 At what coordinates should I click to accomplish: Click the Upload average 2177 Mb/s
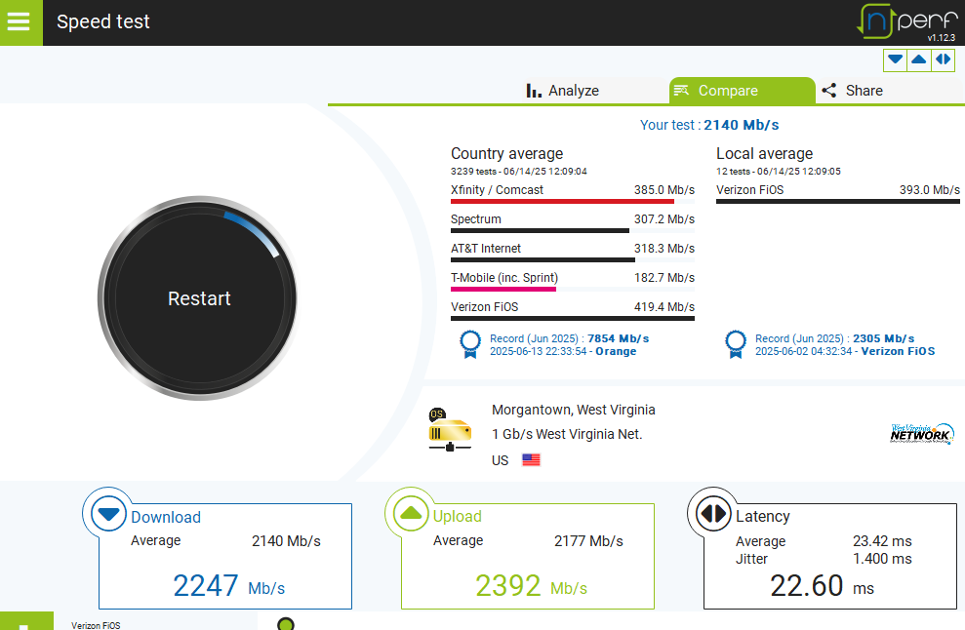[x=588, y=541]
